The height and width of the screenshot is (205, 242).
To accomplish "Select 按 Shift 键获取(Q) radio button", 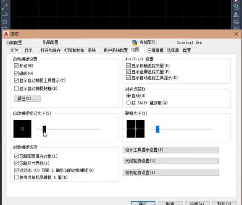I will tap(129, 103).
